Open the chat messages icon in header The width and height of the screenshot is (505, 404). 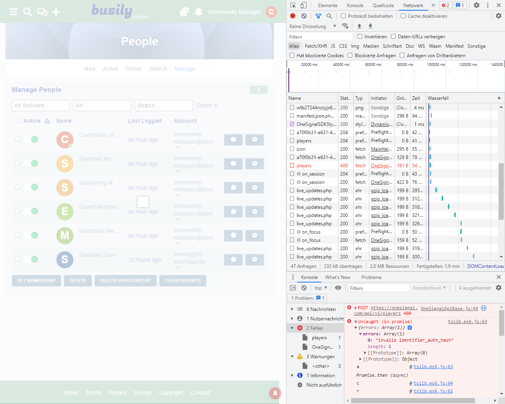[x=42, y=12]
